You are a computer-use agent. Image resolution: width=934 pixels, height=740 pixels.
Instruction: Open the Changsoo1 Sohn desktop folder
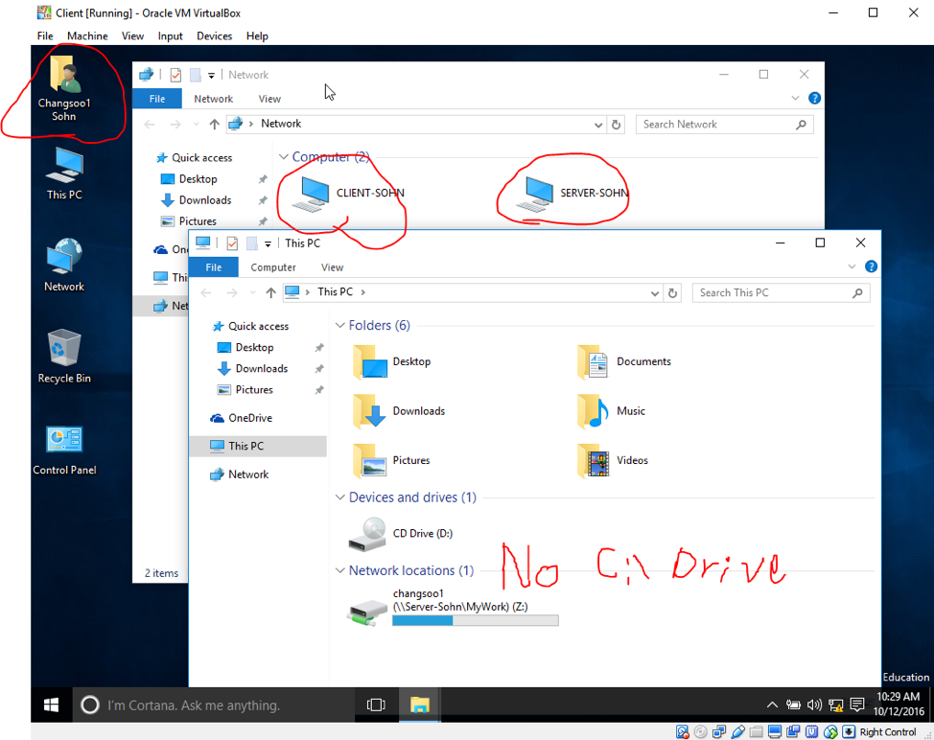click(x=63, y=89)
